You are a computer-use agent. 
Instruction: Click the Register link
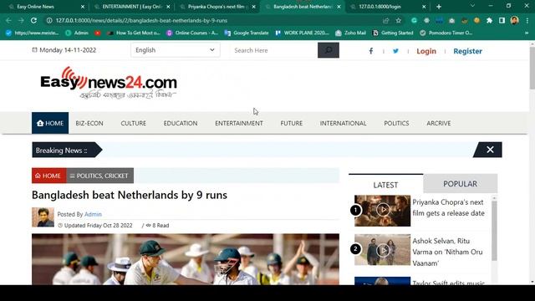pos(468,51)
